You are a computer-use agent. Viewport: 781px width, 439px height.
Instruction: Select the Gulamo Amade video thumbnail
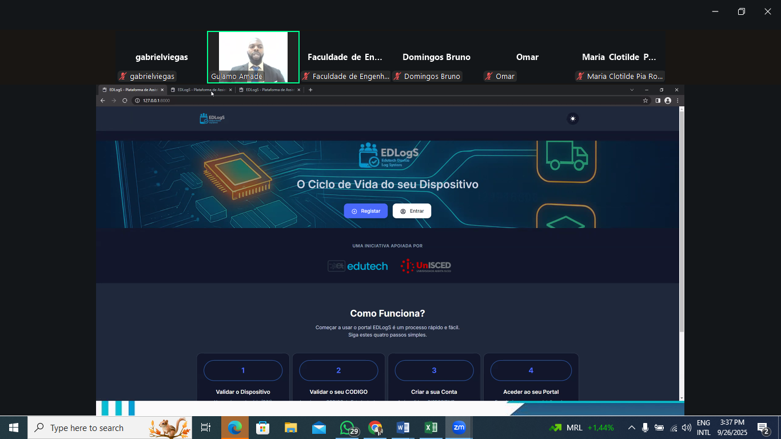click(253, 57)
